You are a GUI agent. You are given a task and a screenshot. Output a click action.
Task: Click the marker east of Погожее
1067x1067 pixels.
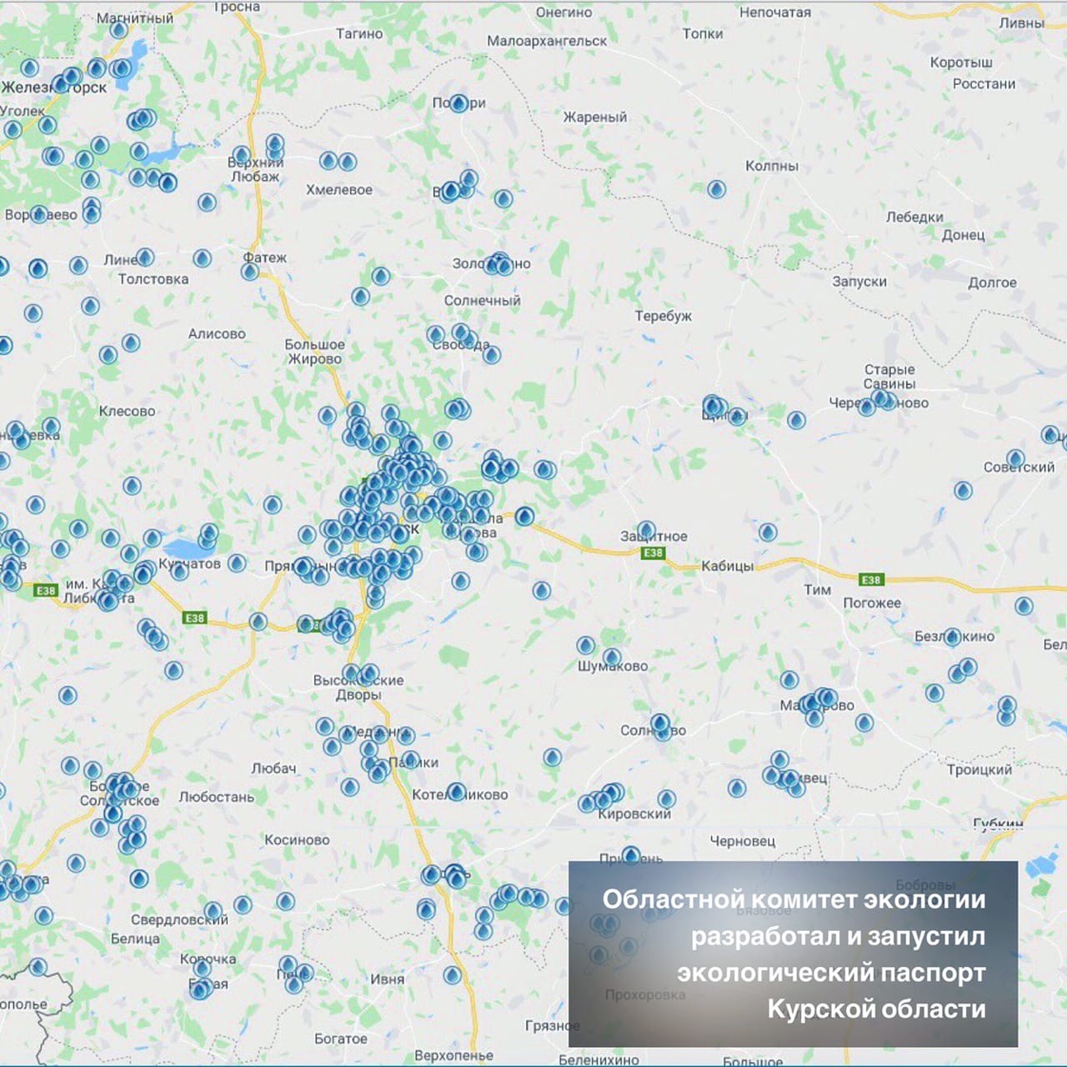point(1024,606)
